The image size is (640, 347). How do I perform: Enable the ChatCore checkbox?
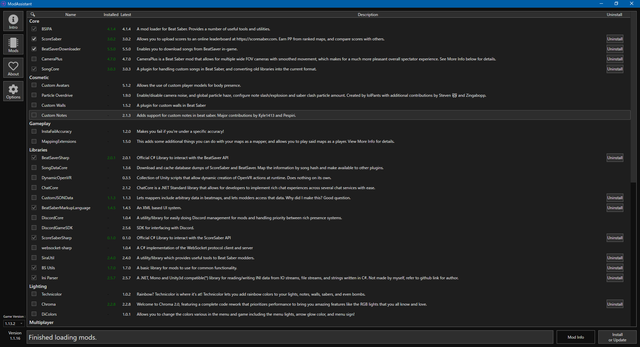point(34,188)
